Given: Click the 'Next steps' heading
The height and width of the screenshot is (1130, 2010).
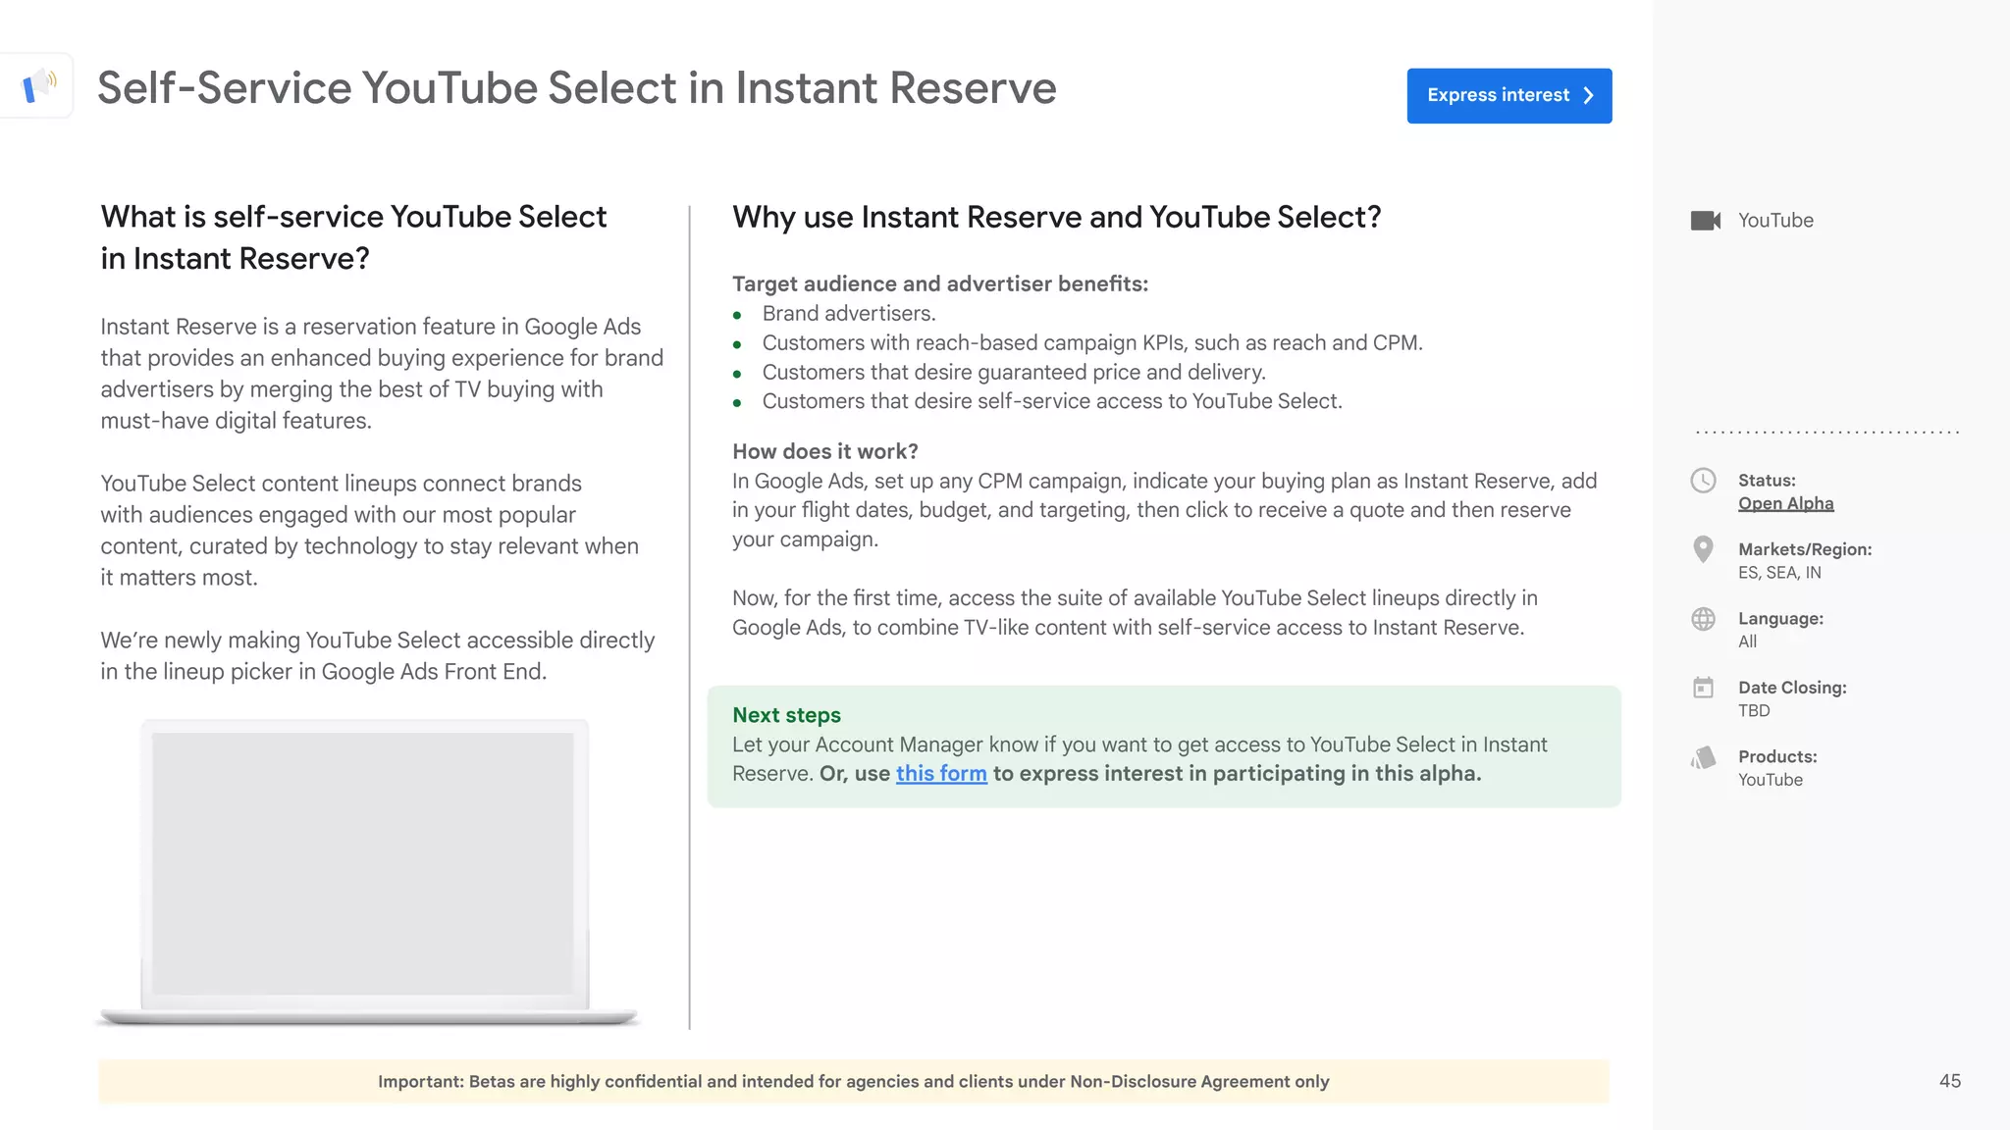Looking at the screenshot, I should (786, 715).
